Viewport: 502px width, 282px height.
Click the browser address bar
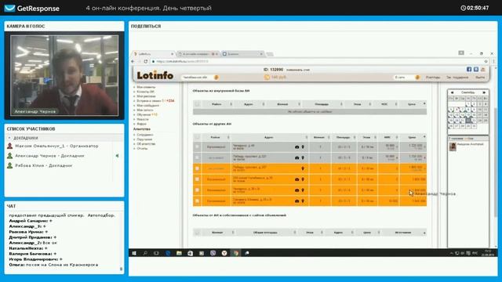[317, 61]
